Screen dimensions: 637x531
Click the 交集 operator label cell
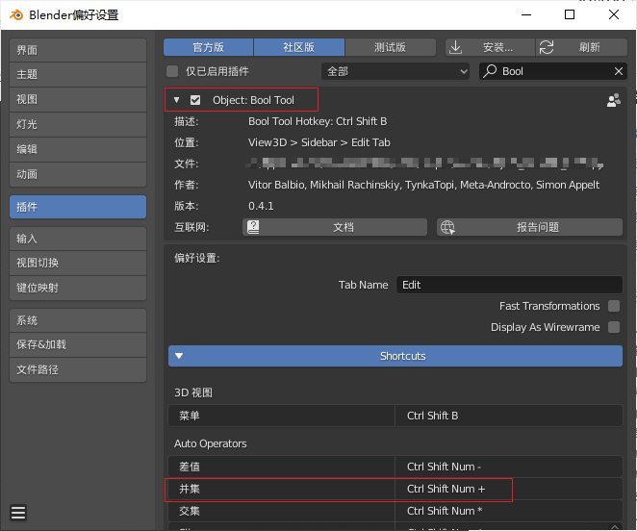point(282,511)
